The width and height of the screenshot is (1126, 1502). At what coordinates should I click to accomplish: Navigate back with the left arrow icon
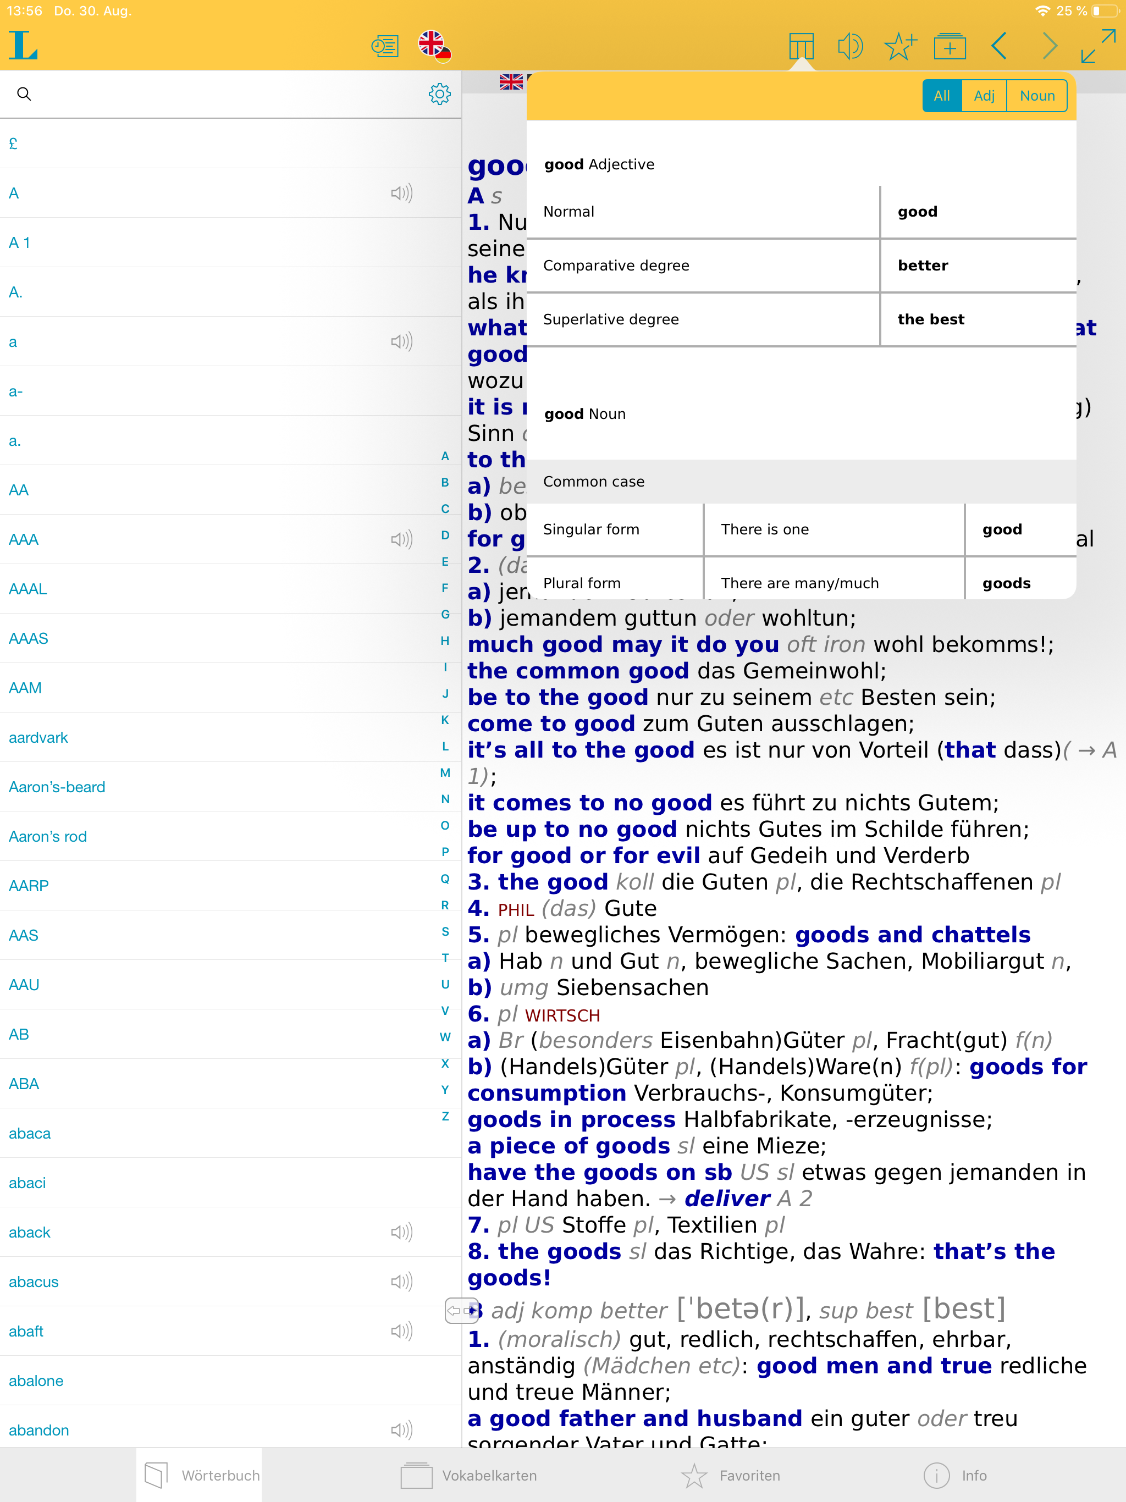[x=998, y=46]
